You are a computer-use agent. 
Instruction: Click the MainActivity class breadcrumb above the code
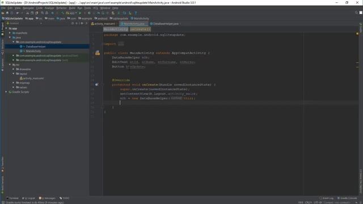(116, 29)
